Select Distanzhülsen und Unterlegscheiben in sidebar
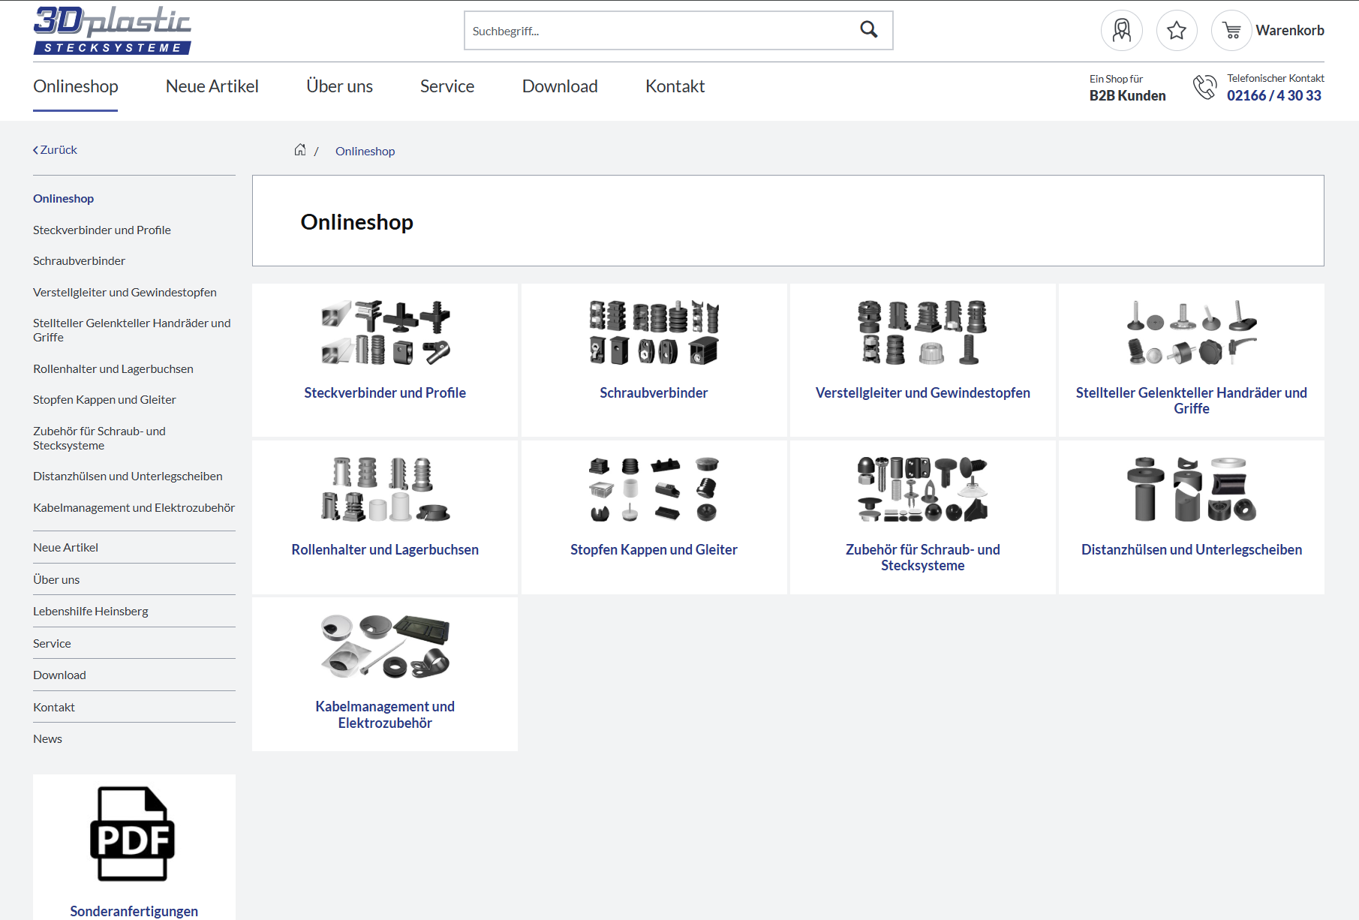Viewport: 1359px width, 920px height. coord(128,477)
